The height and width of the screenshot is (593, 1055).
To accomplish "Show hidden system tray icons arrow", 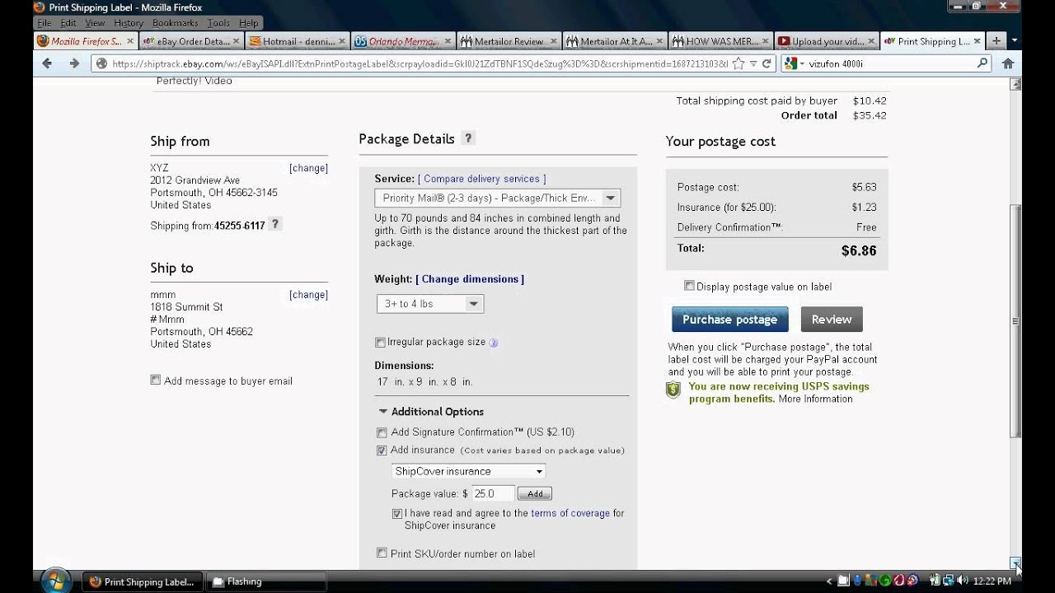I will 829,581.
